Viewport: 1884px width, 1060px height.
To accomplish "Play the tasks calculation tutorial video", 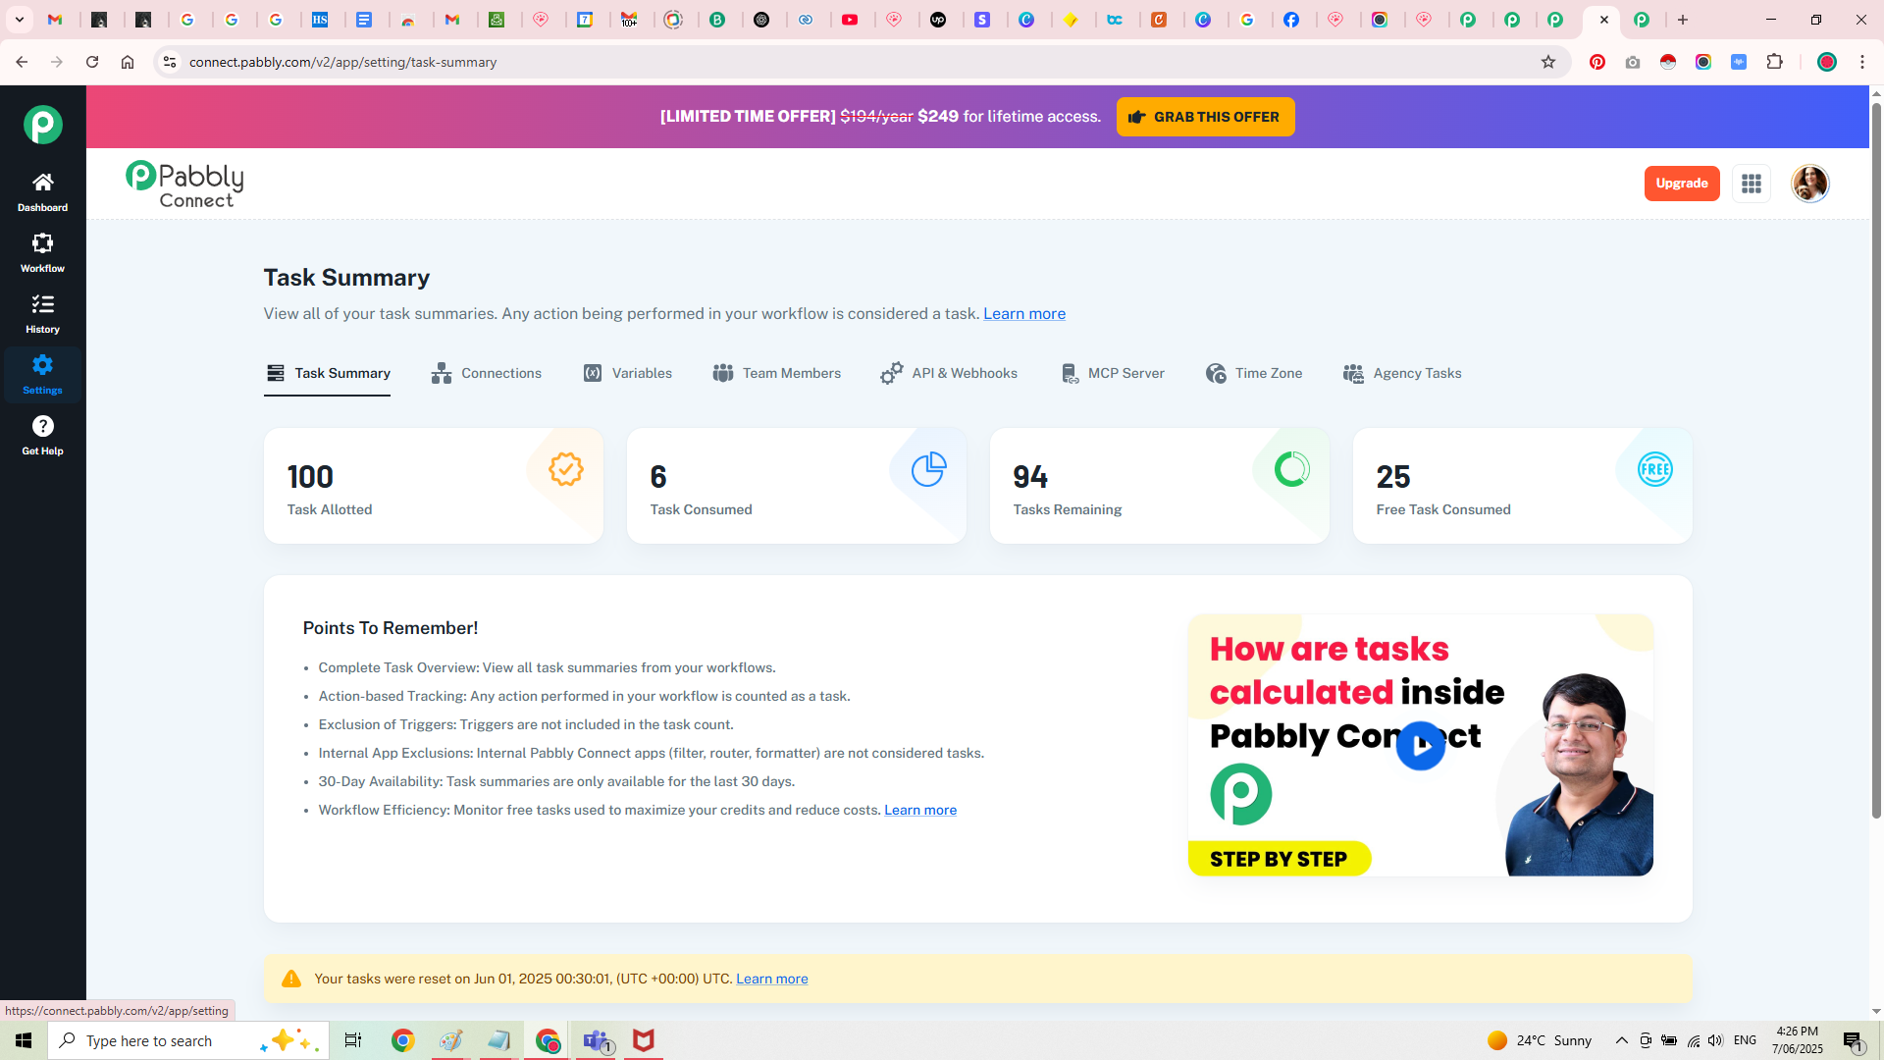I will (1420, 746).
